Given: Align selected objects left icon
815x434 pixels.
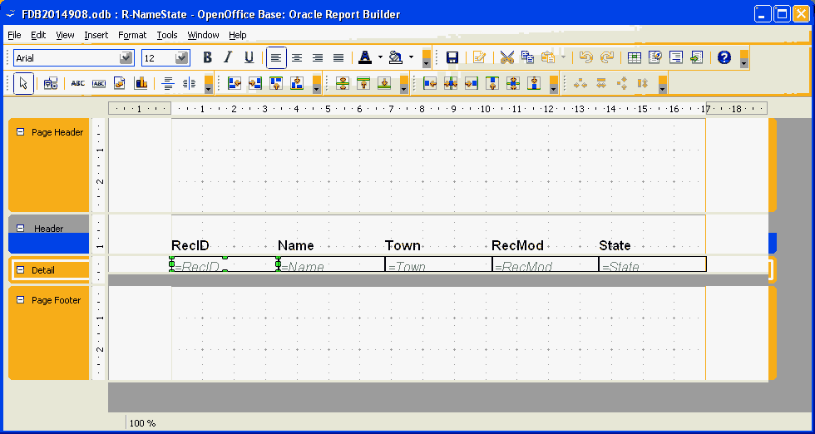Looking at the screenshot, I should tap(430, 83).
